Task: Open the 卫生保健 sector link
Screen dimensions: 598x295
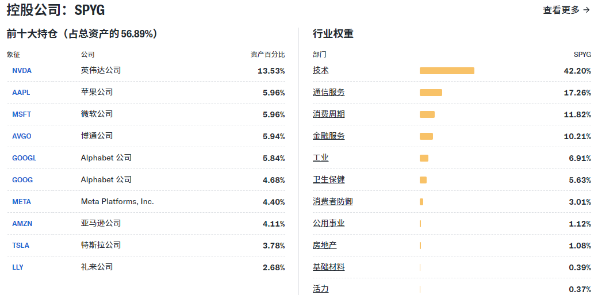Action: pyautogui.click(x=329, y=179)
